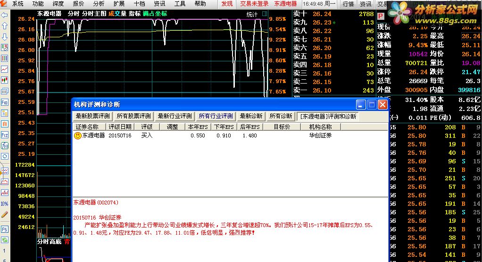Image resolution: width=482 pixels, height=262 pixels.
Task: Click the 满占坐标 label in chart header
Action: click(x=155, y=14)
